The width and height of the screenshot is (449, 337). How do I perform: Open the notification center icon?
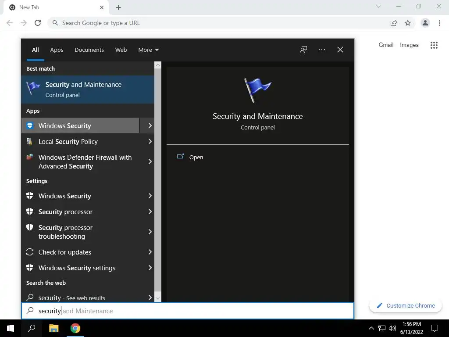click(435, 328)
